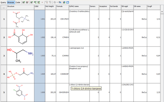This screenshot has width=164, height=102.
Task: Click formula cell C7H8O4
Action: click(x=63, y=37)
